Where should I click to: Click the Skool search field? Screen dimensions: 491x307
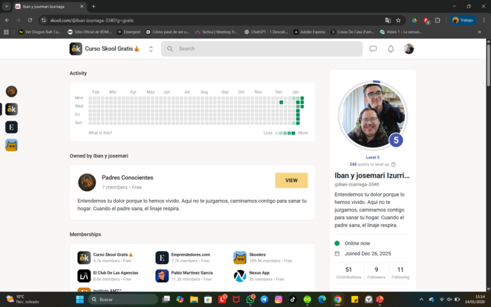262,48
